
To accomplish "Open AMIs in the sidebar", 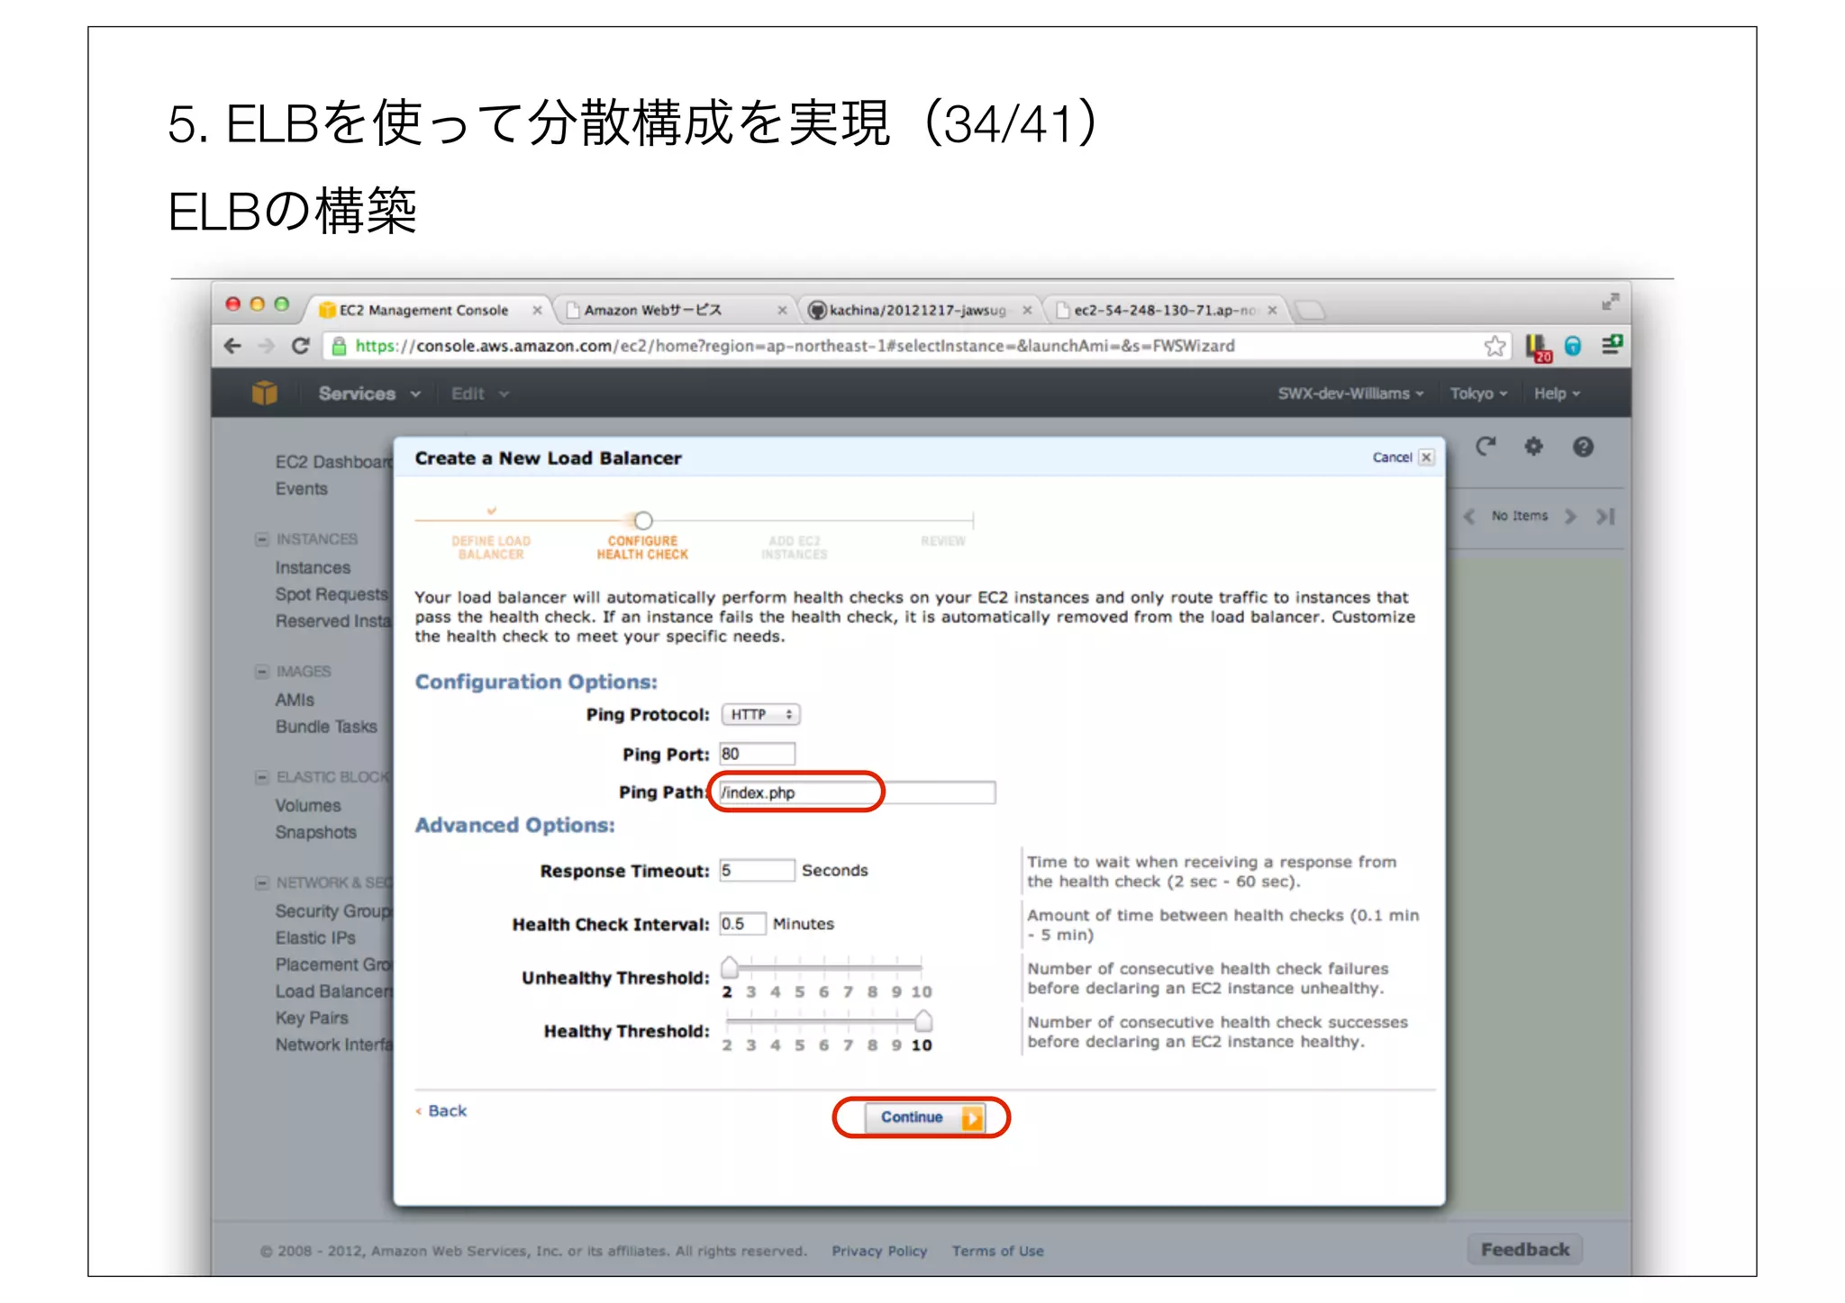I will pyautogui.click(x=295, y=700).
